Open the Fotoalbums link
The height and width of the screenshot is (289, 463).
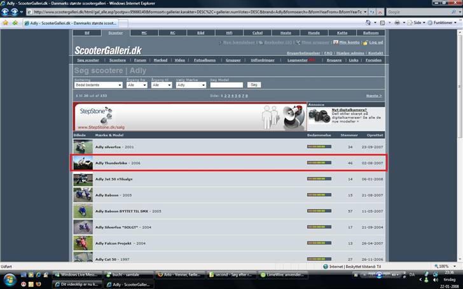[x=205, y=60]
